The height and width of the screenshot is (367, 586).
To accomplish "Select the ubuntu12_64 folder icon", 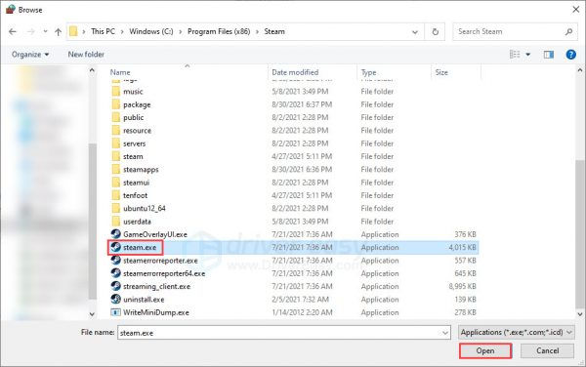I will click(116, 208).
